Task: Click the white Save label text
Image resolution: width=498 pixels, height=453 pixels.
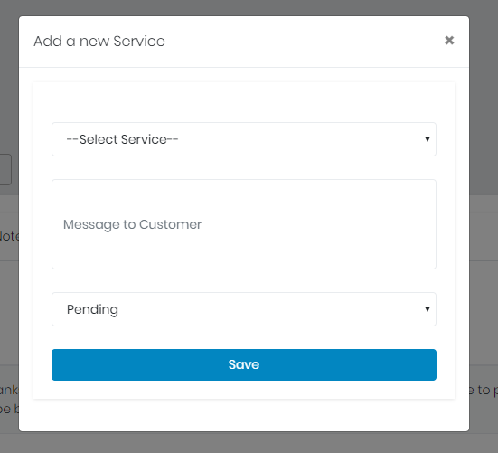Action: pyautogui.click(x=244, y=364)
